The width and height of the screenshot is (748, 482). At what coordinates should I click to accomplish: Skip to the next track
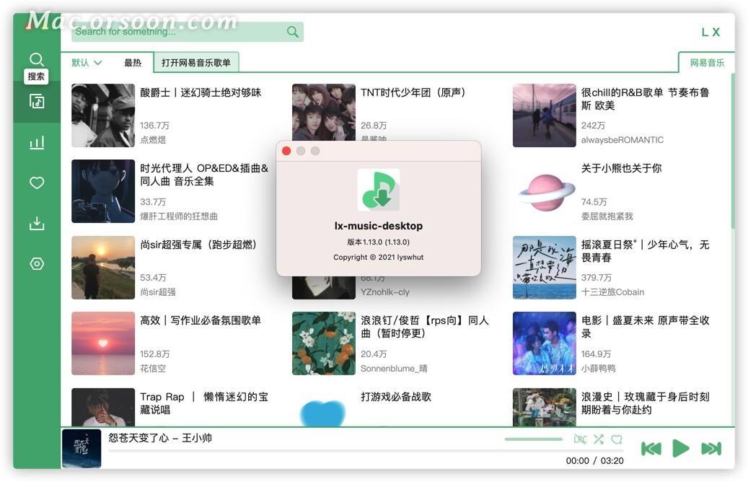710,449
